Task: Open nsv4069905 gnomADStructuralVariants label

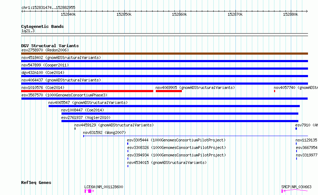Action: point(195,87)
